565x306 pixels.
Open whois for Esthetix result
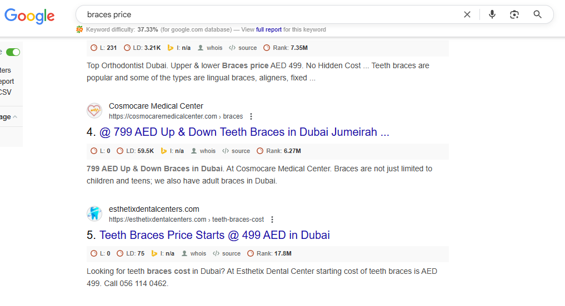pos(194,253)
